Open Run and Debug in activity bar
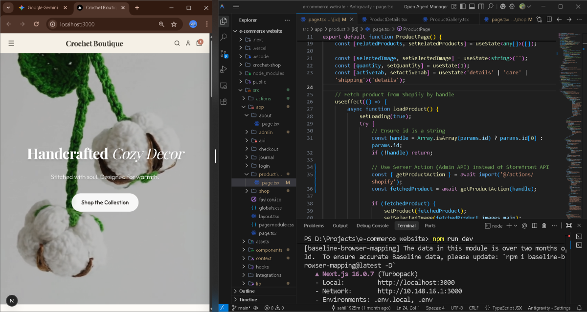This screenshot has width=587, height=312. (224, 69)
